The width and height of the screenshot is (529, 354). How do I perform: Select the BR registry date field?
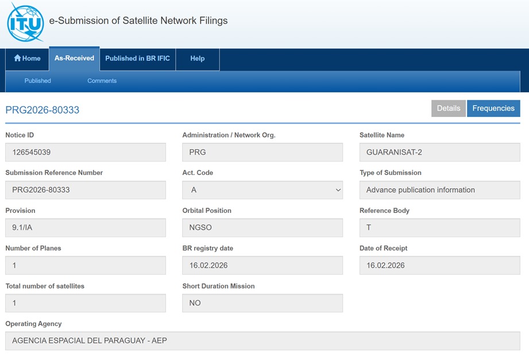(262, 266)
